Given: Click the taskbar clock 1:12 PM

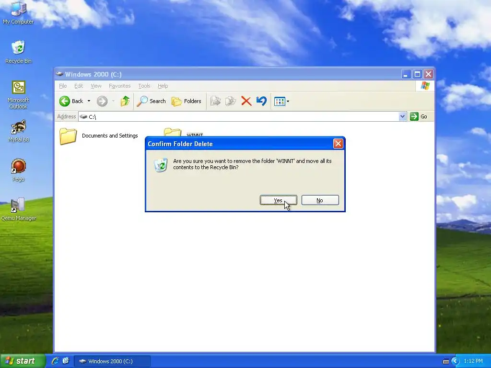Looking at the screenshot, I should pyautogui.click(x=473, y=361).
